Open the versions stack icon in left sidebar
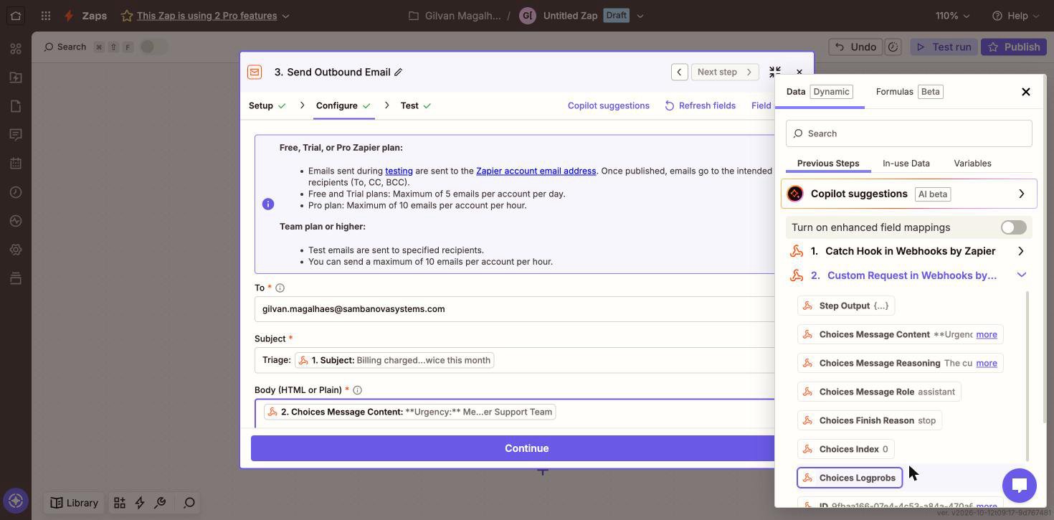The height and width of the screenshot is (520, 1054). coord(16,278)
